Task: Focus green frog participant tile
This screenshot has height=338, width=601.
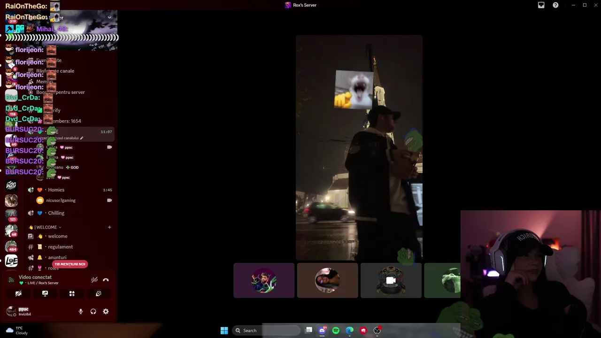Action: point(442,280)
